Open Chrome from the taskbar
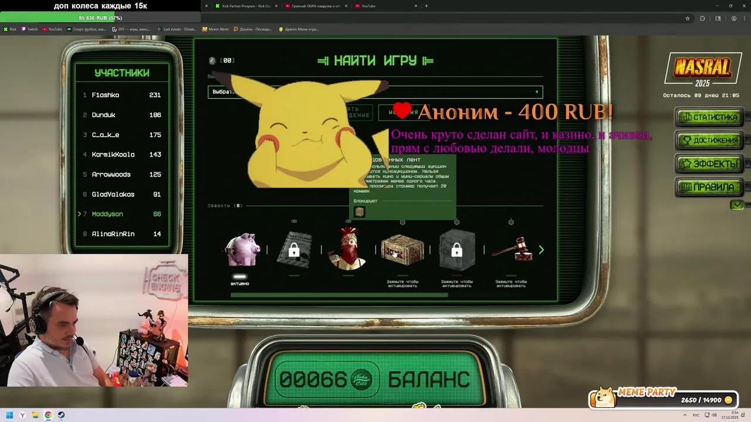 click(48, 415)
